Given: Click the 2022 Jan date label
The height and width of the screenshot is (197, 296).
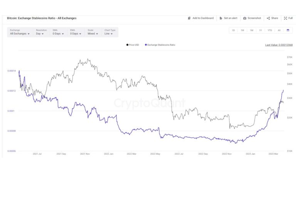Looking at the screenshot, I should point(109,154).
